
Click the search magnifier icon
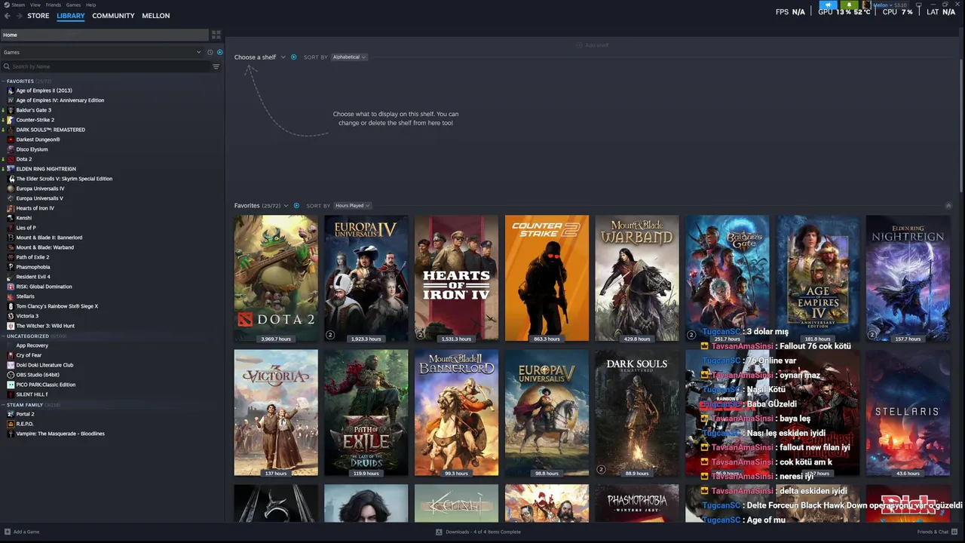click(x=7, y=66)
